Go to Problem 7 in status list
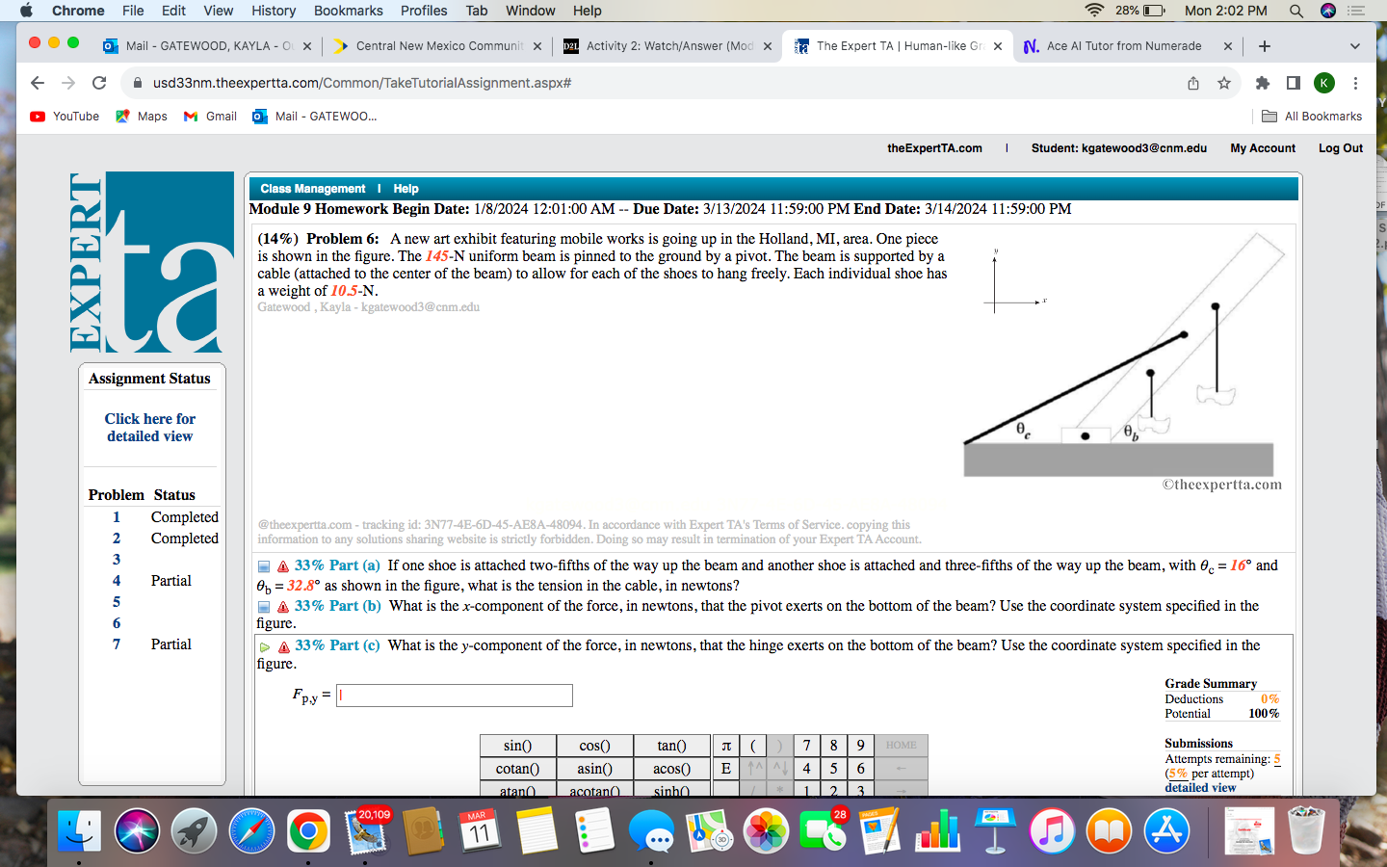1387x867 pixels. (117, 644)
